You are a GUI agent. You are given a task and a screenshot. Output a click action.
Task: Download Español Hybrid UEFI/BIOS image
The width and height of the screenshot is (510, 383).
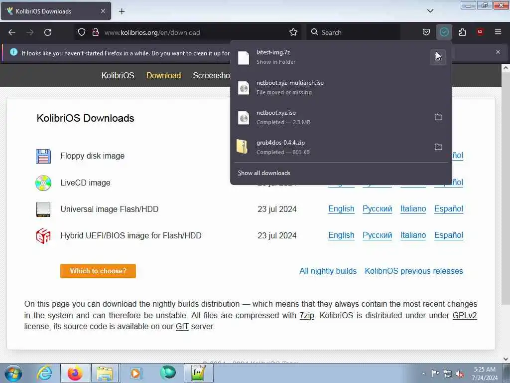[x=449, y=235]
